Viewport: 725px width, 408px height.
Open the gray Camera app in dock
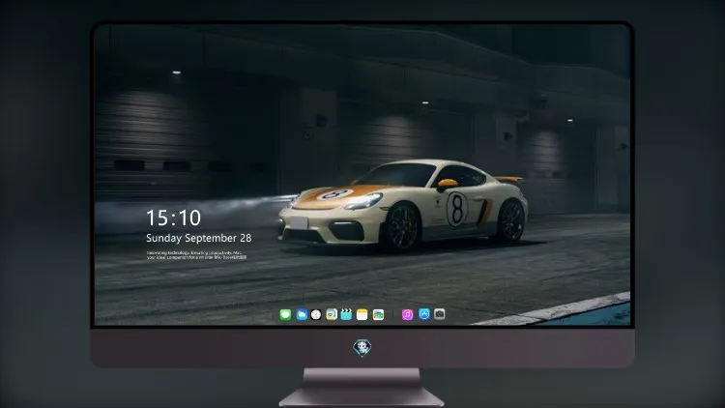pyautogui.click(x=440, y=314)
